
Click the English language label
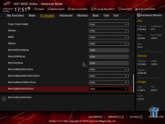40,9
